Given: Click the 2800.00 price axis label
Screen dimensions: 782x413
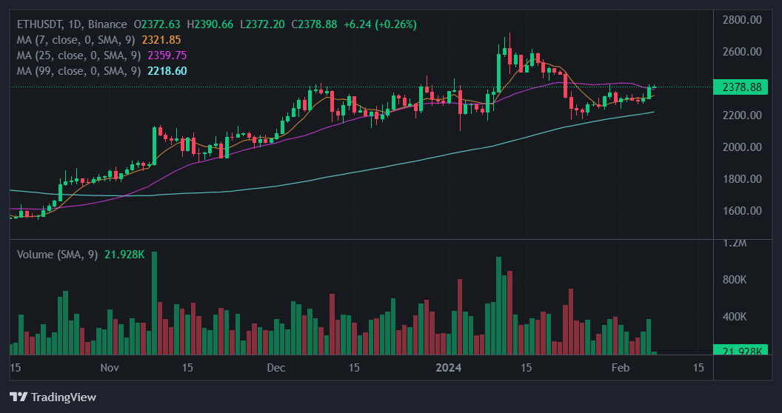Looking at the screenshot, I should [x=741, y=20].
